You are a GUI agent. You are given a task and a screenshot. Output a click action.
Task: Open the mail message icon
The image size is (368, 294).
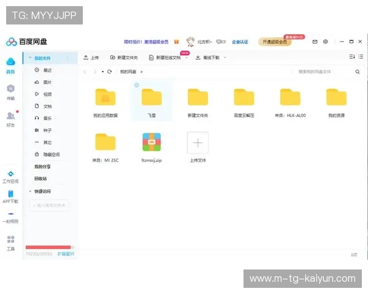coord(315,42)
